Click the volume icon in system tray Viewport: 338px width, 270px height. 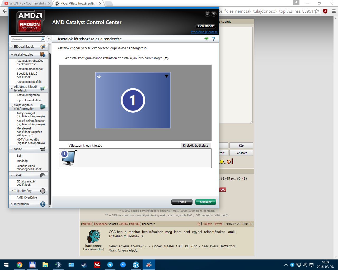[x=305, y=265]
